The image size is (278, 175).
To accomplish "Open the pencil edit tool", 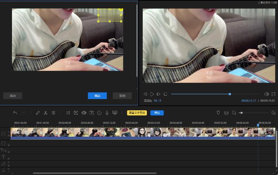I will point(38,112).
